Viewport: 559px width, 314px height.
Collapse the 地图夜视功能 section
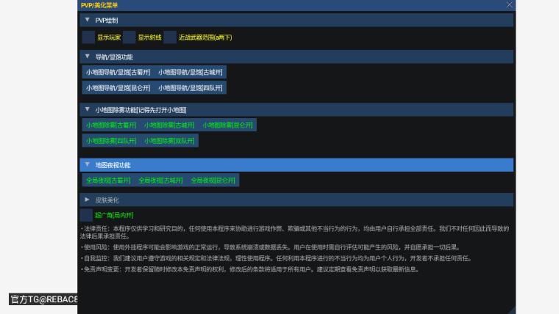pyautogui.click(x=88, y=165)
